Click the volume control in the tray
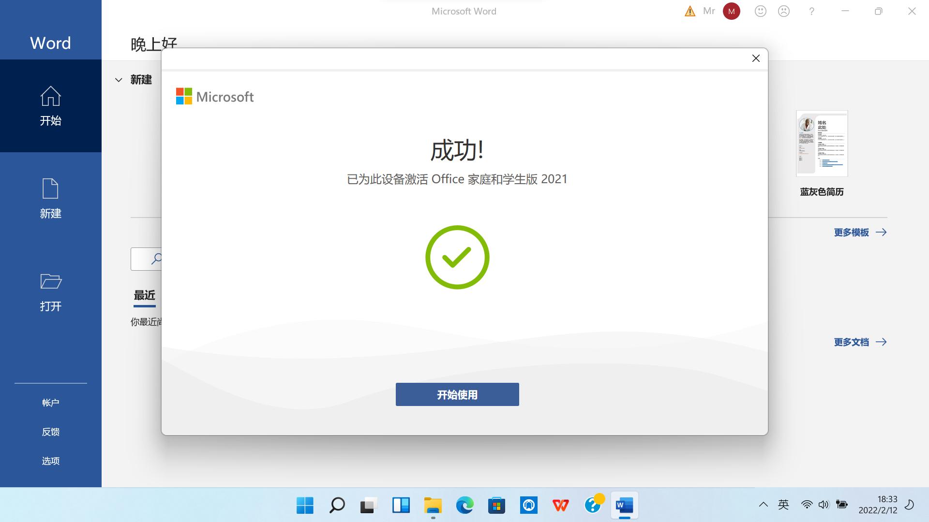Image resolution: width=929 pixels, height=522 pixels. click(x=824, y=504)
